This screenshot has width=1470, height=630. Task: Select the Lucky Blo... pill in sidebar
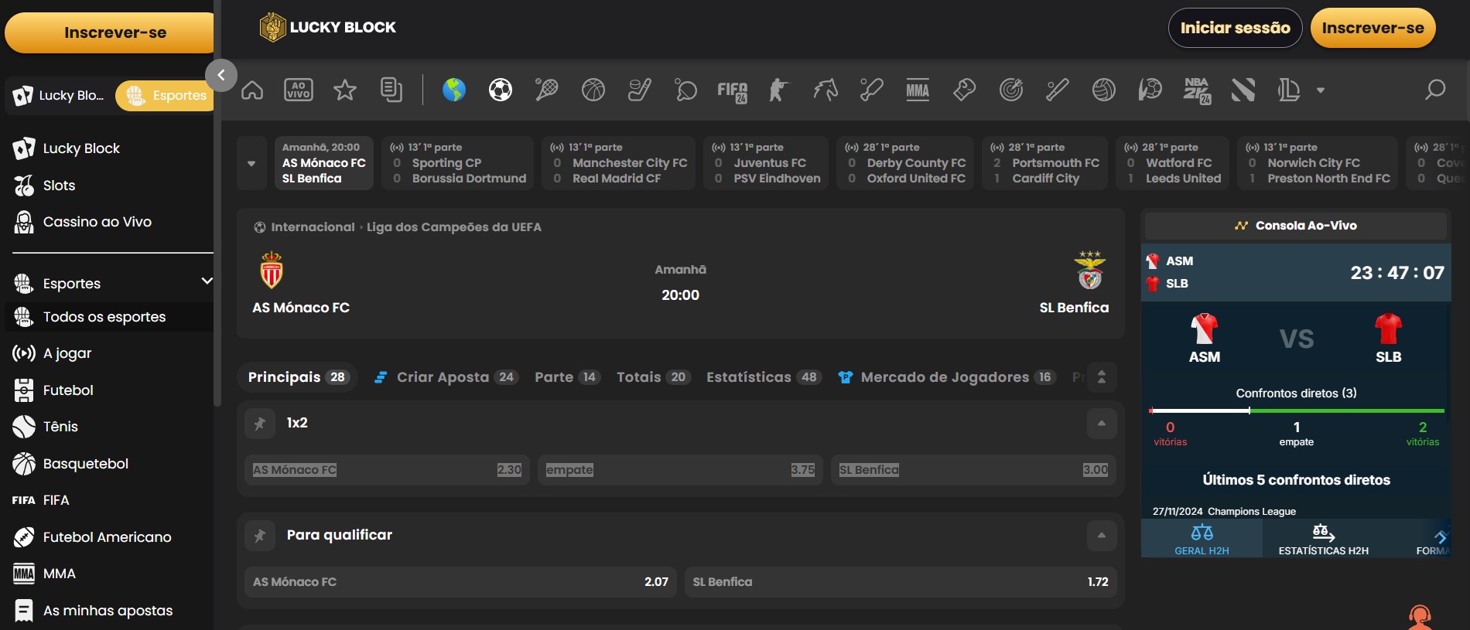(59, 95)
